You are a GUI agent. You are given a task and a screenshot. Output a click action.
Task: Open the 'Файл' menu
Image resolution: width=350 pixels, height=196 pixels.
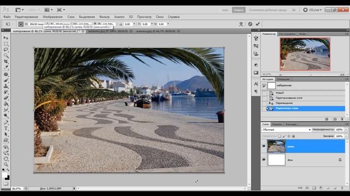pyautogui.click(x=7, y=17)
